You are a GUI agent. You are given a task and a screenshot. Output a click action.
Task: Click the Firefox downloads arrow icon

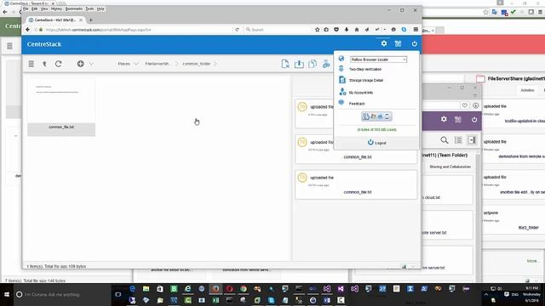347,30
